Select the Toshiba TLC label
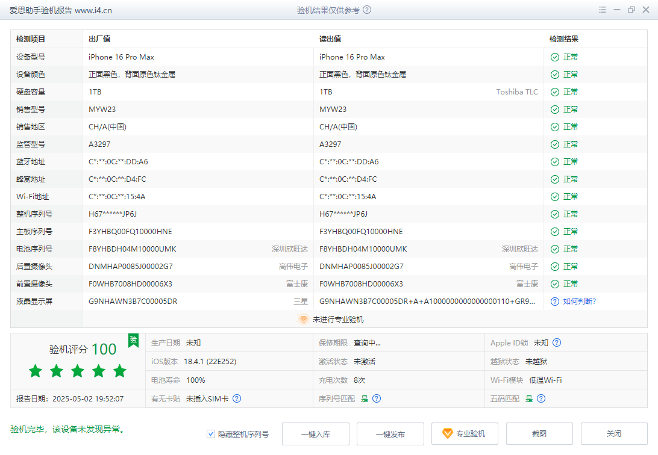 517,92
